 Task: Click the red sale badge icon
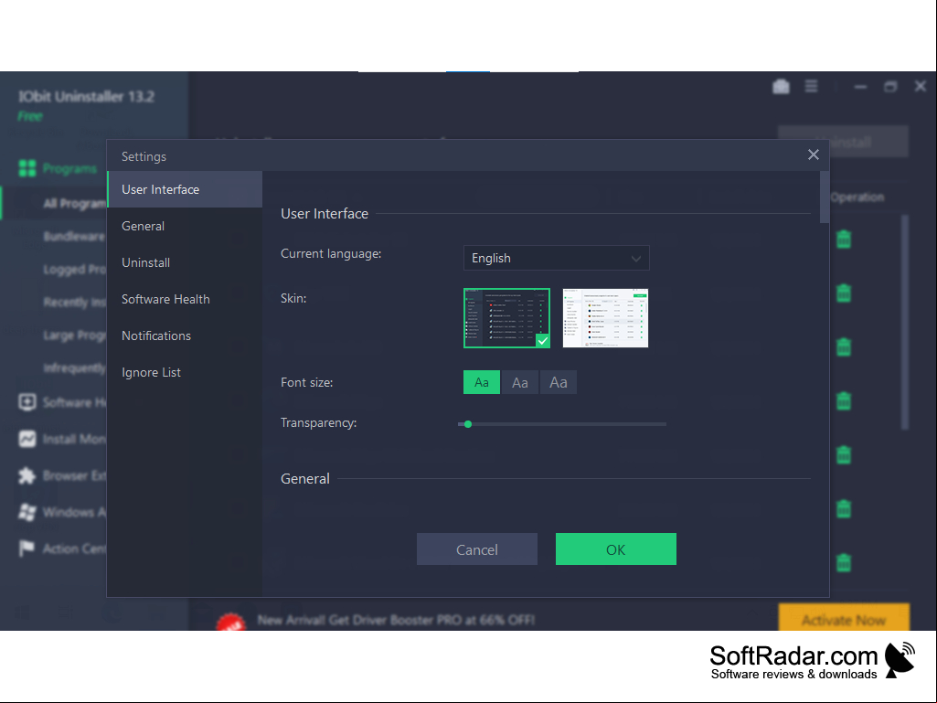click(230, 622)
